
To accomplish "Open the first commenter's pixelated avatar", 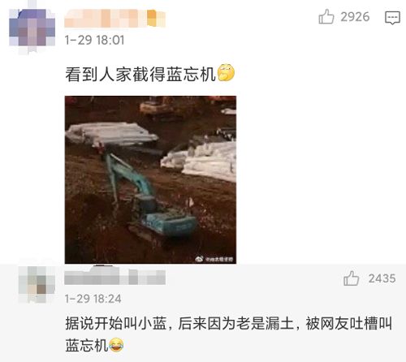I will [x=32, y=27].
